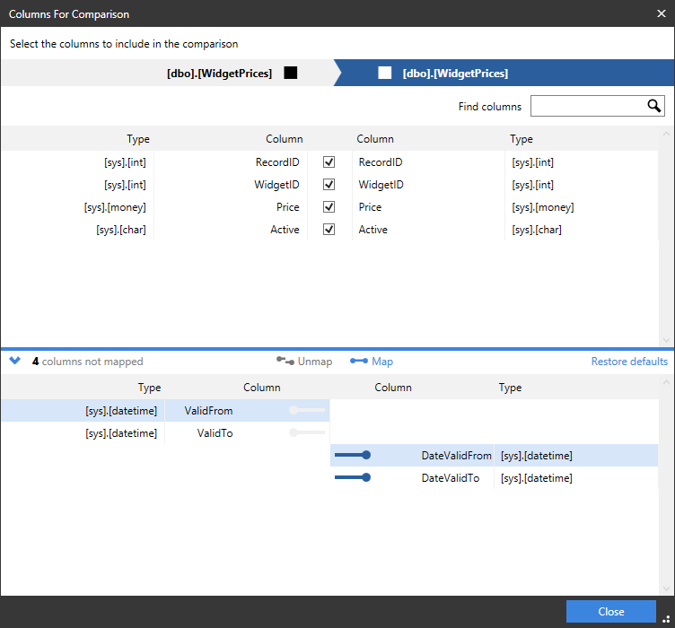Click the black square beside left WidgetPrices

(x=291, y=73)
